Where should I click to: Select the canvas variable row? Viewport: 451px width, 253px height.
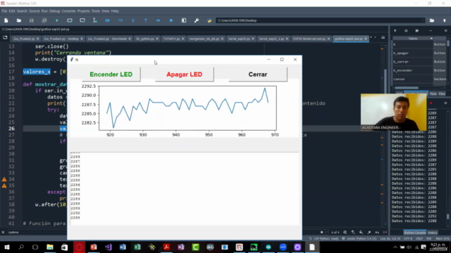420,79
